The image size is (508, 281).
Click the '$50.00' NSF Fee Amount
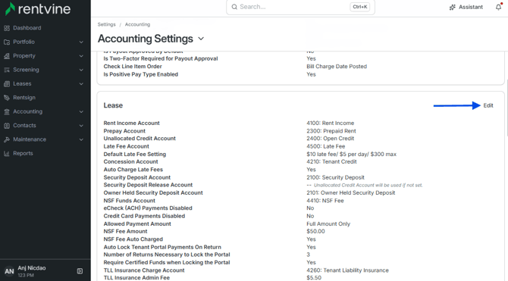click(315, 232)
